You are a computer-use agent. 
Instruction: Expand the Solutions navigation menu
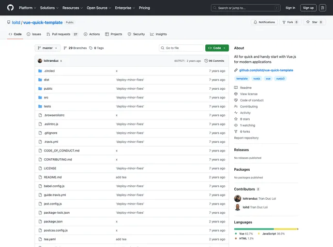[49, 8]
